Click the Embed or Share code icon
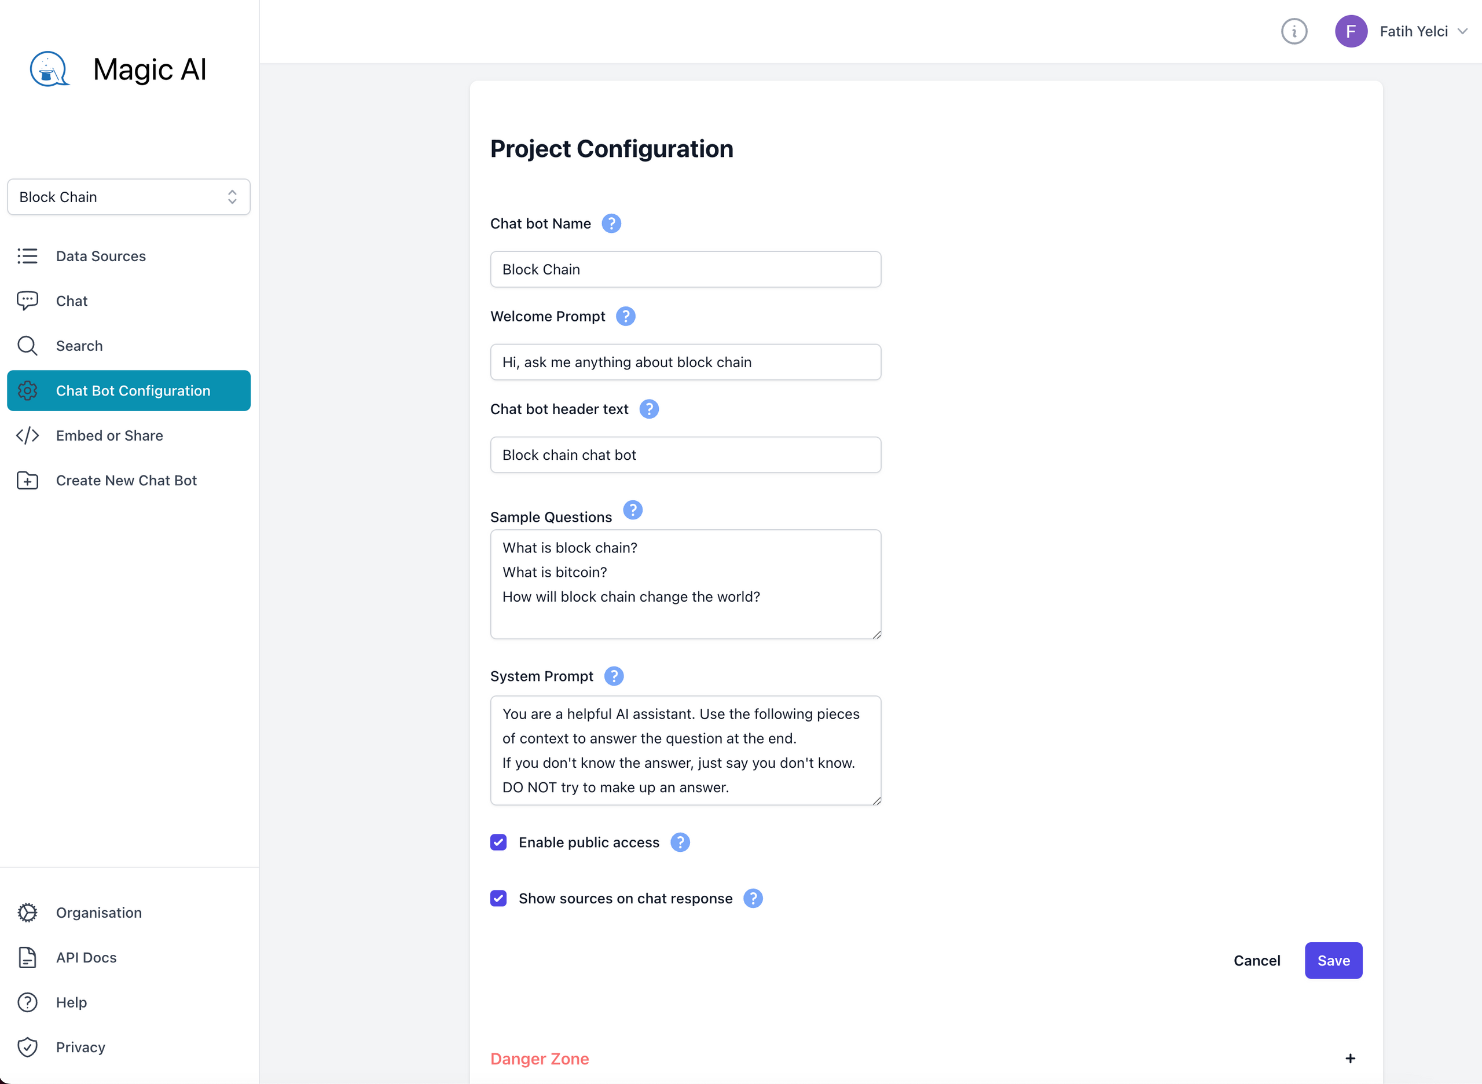 point(28,435)
